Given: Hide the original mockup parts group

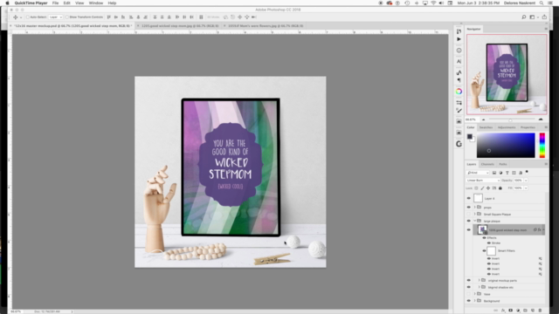Looking at the screenshot, I should pyautogui.click(x=469, y=281).
